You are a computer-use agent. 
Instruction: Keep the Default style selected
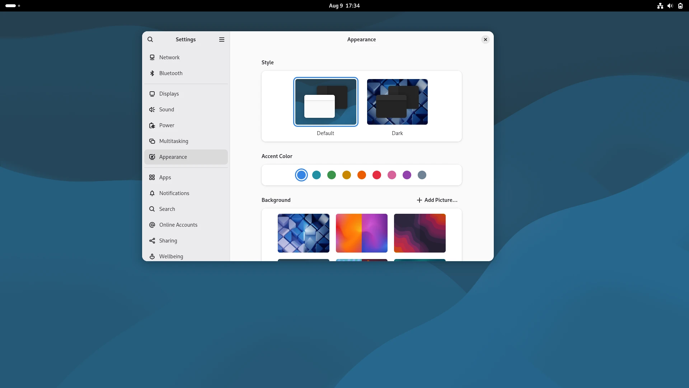point(325,102)
